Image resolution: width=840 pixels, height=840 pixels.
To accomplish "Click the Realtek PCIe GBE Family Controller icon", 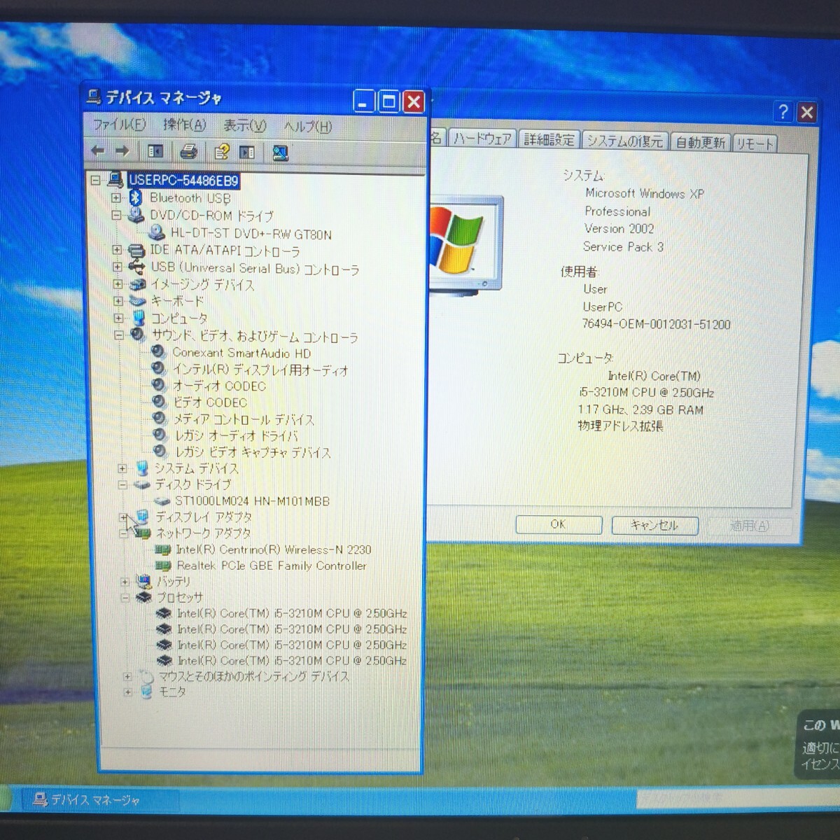I will [x=164, y=566].
